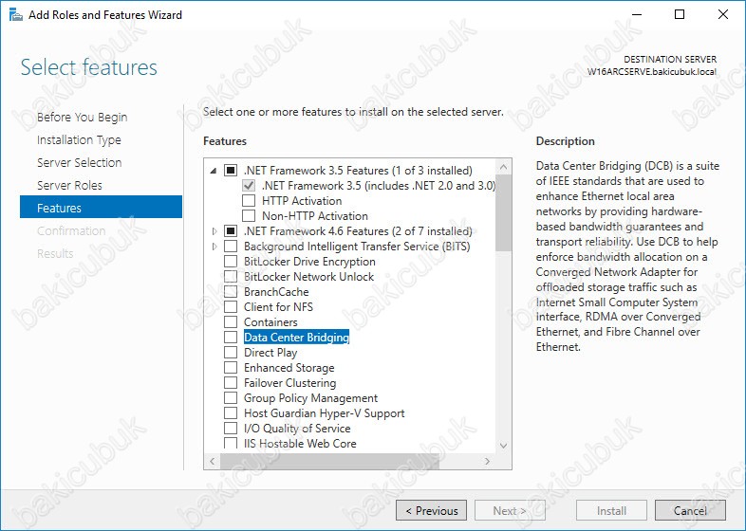746x531 pixels.
Task: Check the Host Guardian Hyper-V Support checkbox
Action: coord(231,413)
